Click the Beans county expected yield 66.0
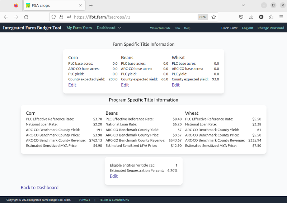 click(165, 79)
